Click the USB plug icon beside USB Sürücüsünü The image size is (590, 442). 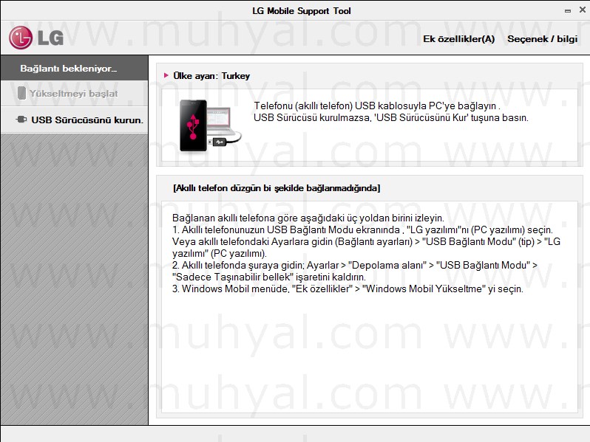(x=21, y=120)
